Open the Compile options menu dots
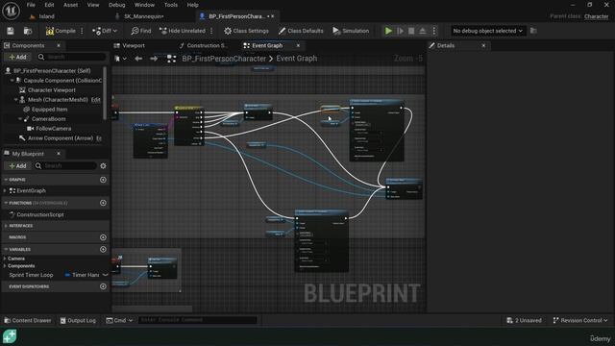The image size is (615, 346). click(x=82, y=31)
